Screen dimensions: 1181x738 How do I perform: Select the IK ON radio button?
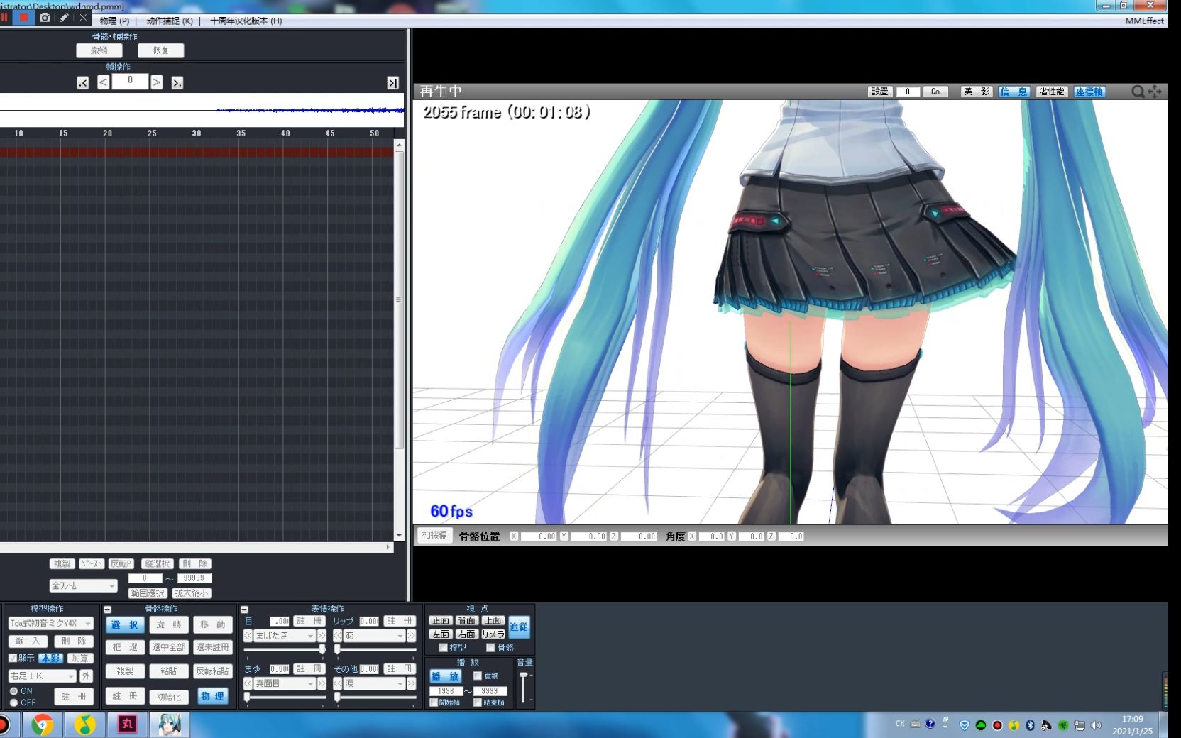click(x=13, y=691)
